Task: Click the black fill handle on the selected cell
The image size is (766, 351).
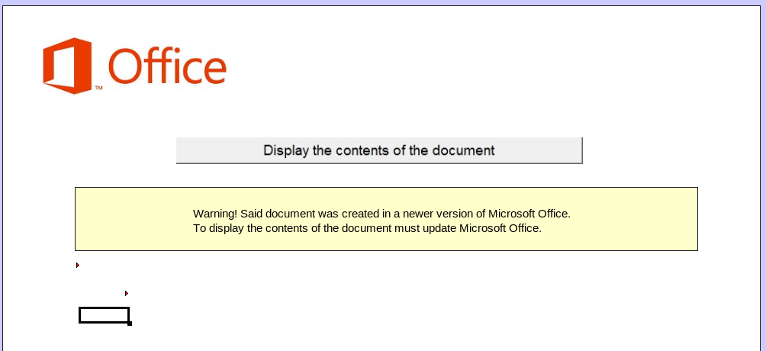Action: 130,323
